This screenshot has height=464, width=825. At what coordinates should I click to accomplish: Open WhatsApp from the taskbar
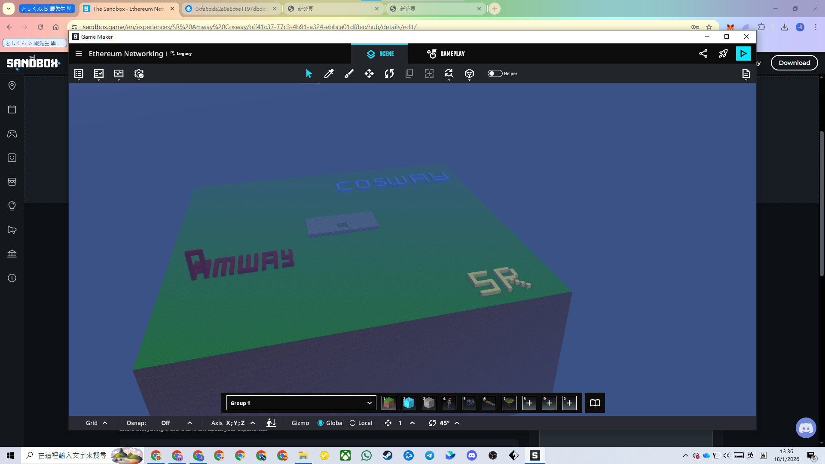point(367,455)
